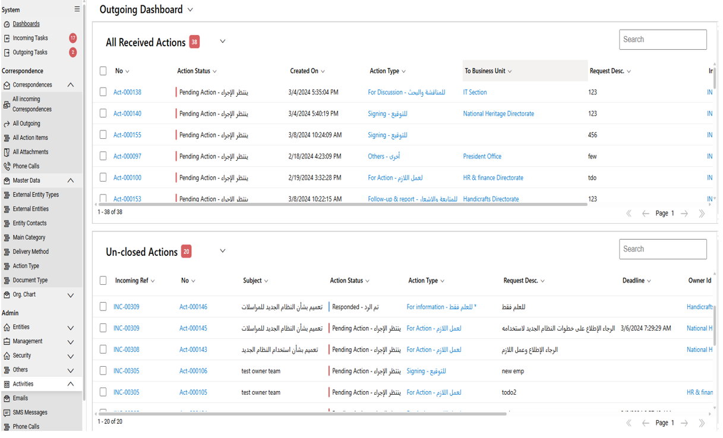Open Dashboards from the sidebar icon
The height and width of the screenshot is (438, 723).
(7, 24)
